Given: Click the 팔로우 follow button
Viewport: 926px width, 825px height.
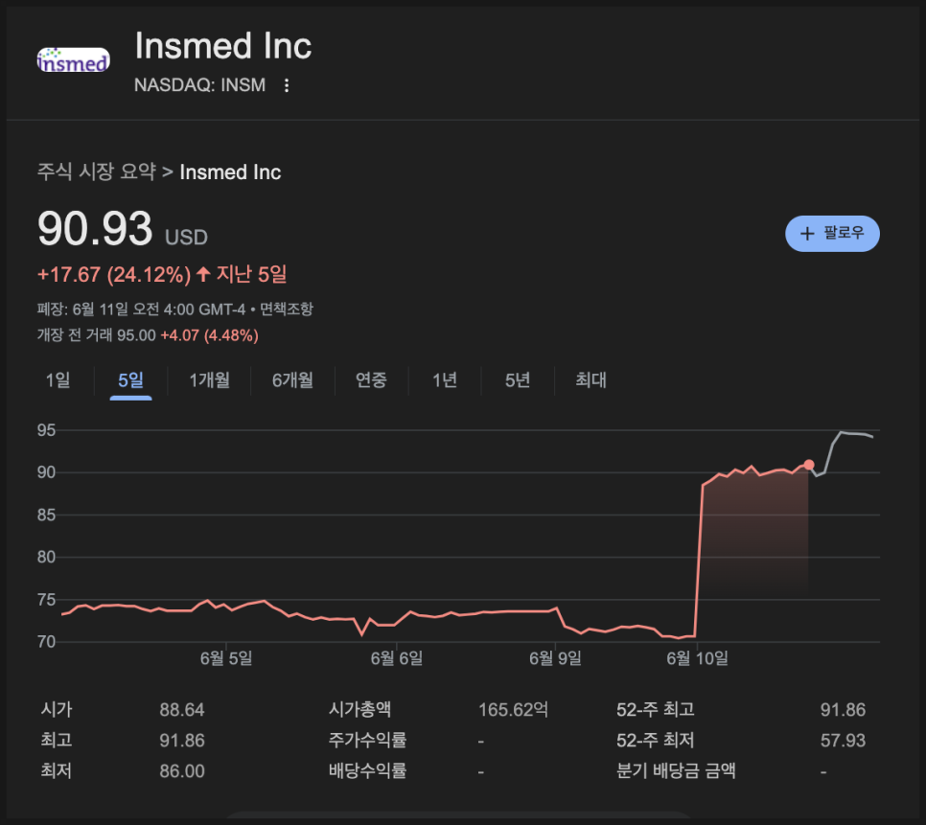Looking at the screenshot, I should (832, 234).
